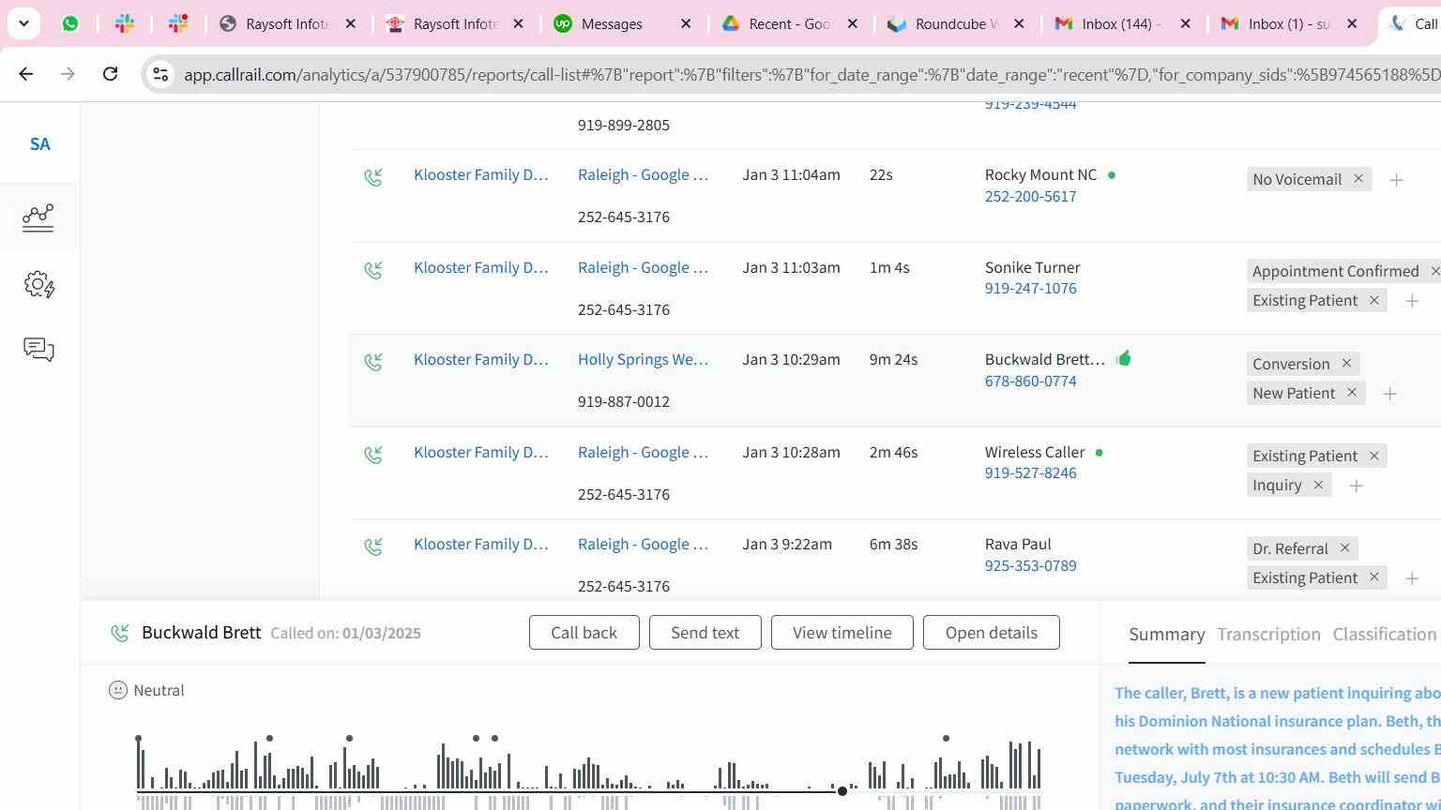Click inbound call icon for Buckwald Brett row

coord(373,361)
